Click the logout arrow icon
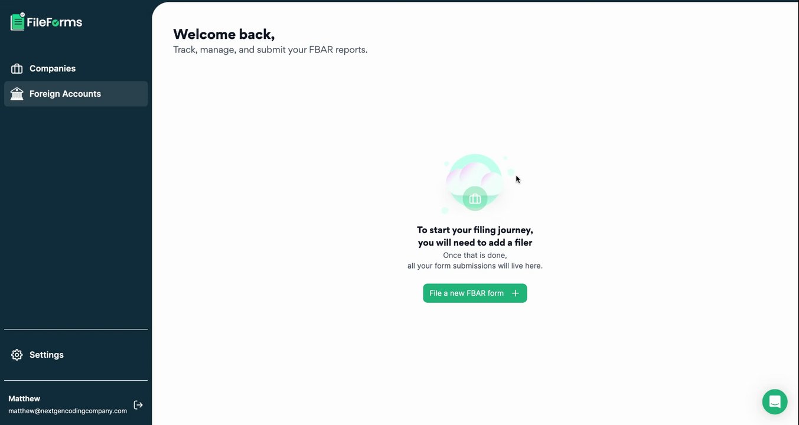The height and width of the screenshot is (425, 799). 138,405
